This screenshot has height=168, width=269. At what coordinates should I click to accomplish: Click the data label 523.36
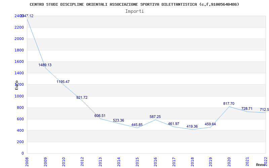tap(119, 120)
